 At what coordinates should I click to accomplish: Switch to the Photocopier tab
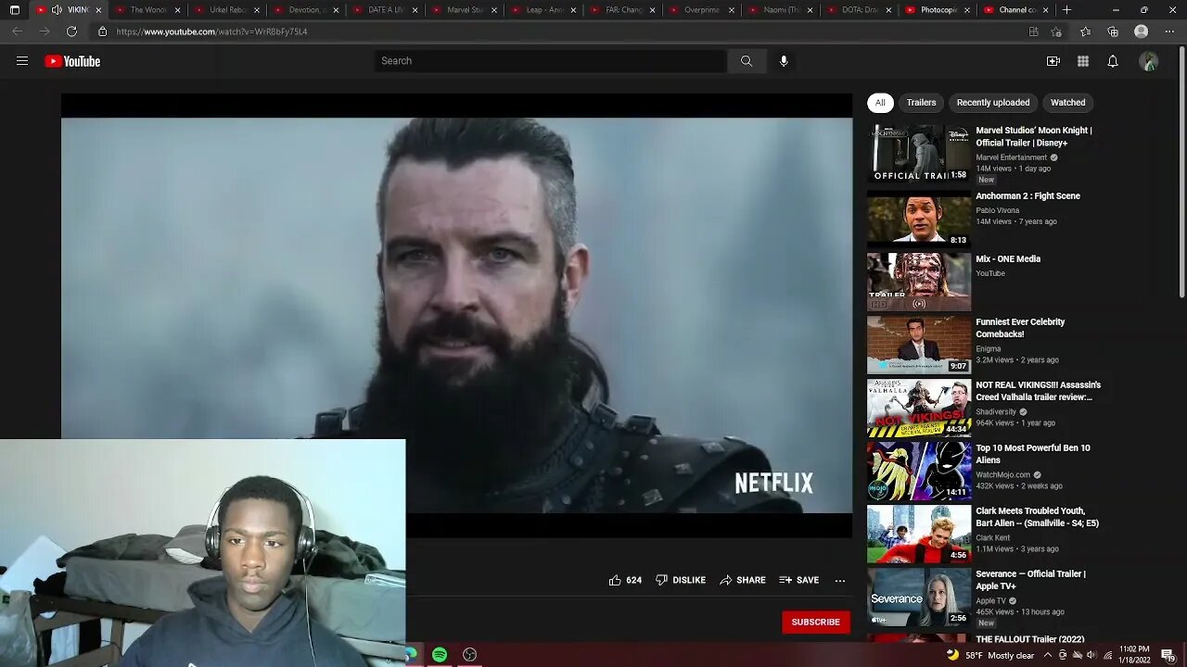click(938, 10)
